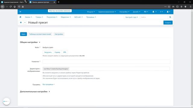The image size is (193, 108).
Task: Open the Заказы menu
Action: click(x=28, y=17)
